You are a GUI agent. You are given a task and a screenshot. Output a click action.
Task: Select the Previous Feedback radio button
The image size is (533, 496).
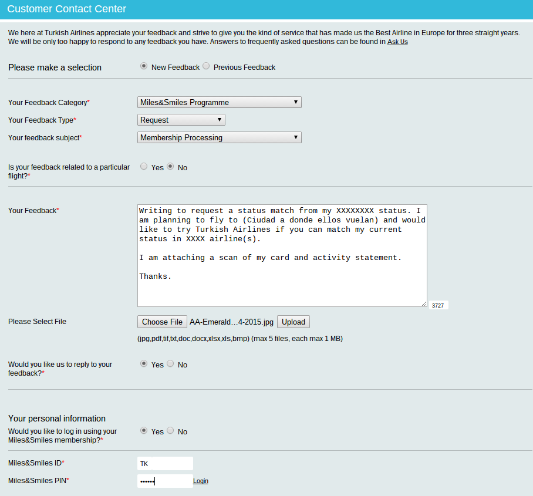coord(206,66)
